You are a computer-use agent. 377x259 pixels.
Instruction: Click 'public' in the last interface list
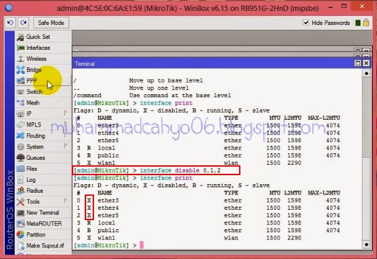108,230
